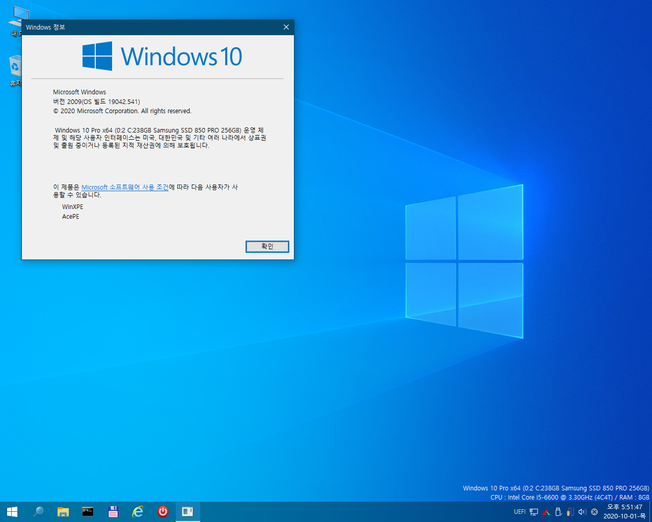Viewport: 652px width, 522px height.
Task: Open the clock showing 오후 5:51:47
Action: 624,507
